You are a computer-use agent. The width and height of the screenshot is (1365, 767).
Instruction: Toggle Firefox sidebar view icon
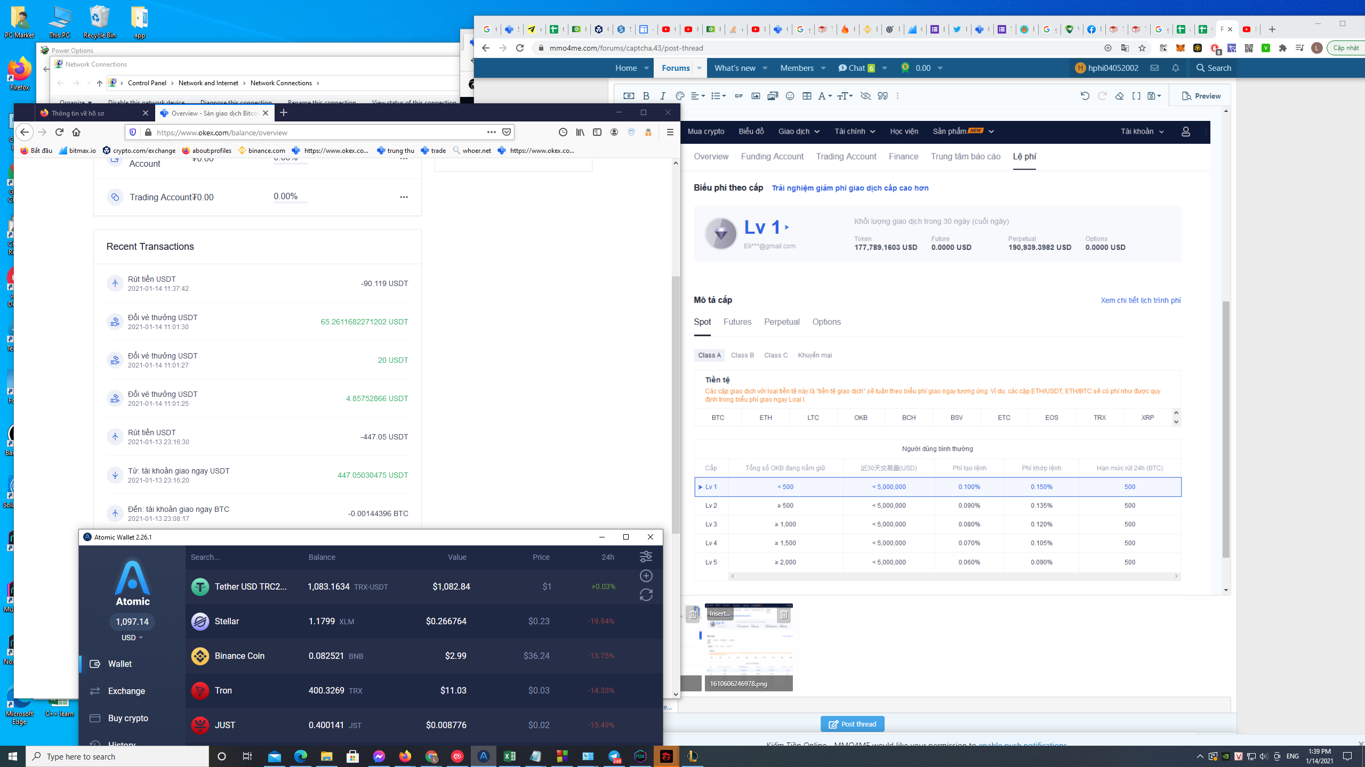click(597, 132)
